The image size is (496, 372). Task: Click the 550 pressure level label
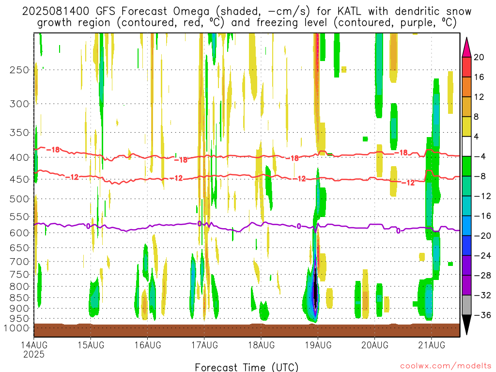point(19,217)
